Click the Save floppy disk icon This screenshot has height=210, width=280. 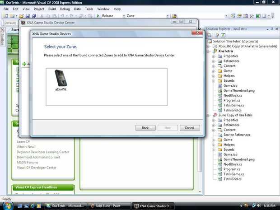point(28,16)
